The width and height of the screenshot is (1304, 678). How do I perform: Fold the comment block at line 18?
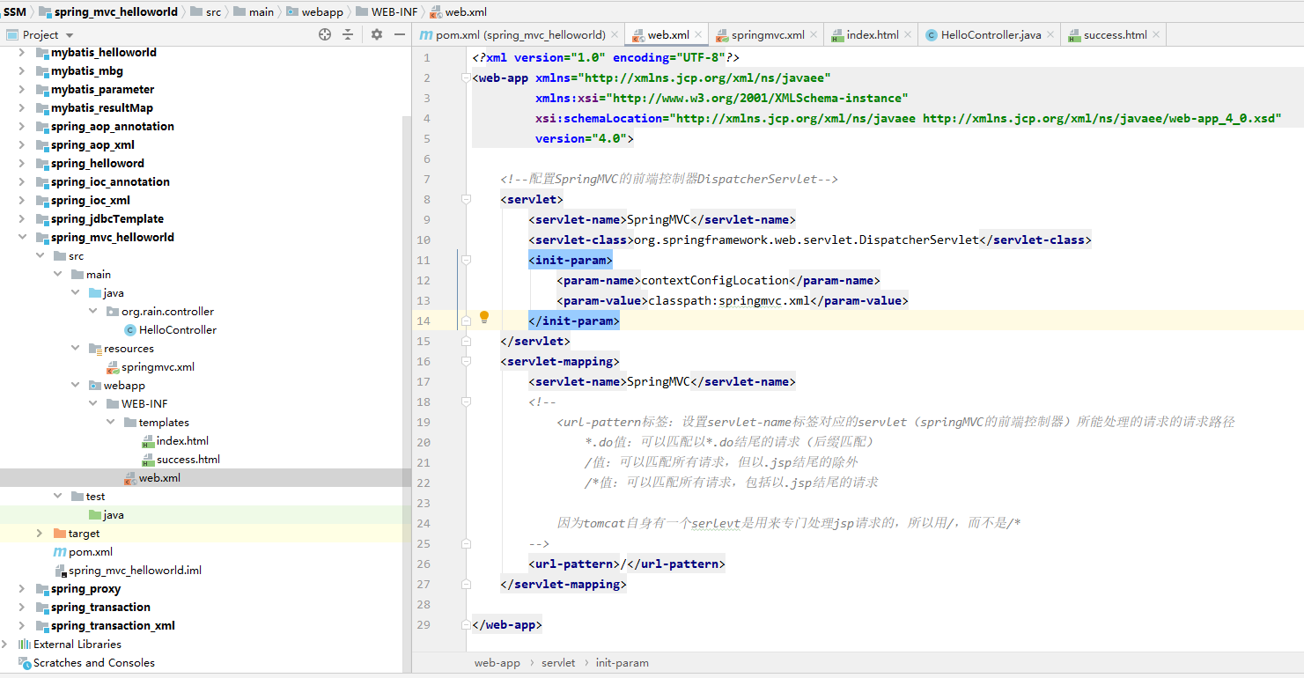click(x=466, y=402)
